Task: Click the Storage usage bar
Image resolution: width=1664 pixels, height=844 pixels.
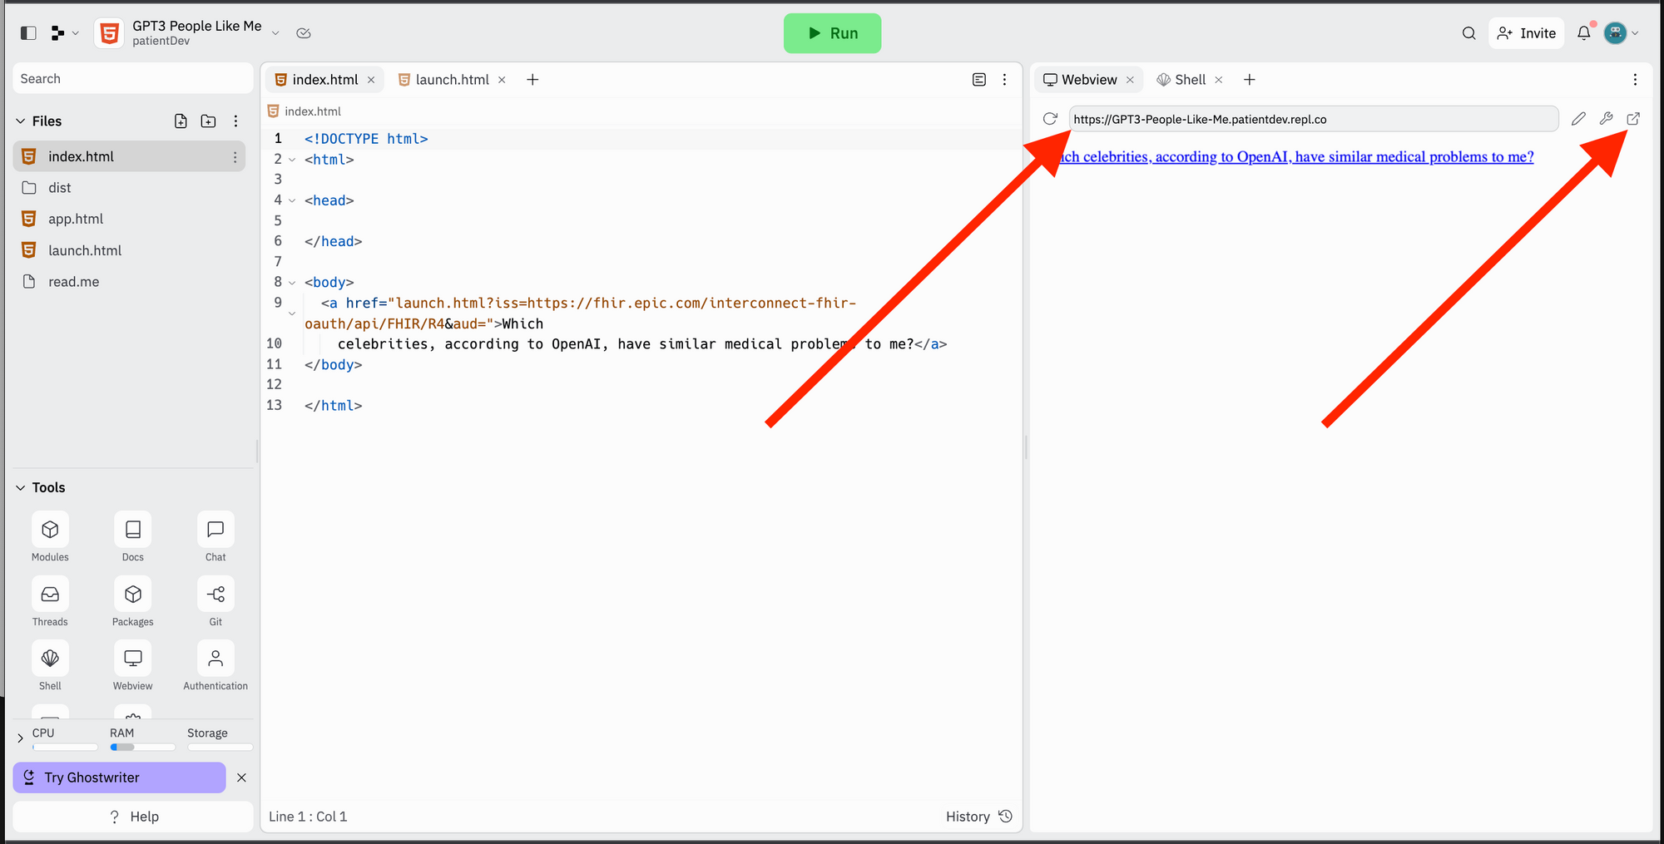Action: pyautogui.click(x=220, y=748)
